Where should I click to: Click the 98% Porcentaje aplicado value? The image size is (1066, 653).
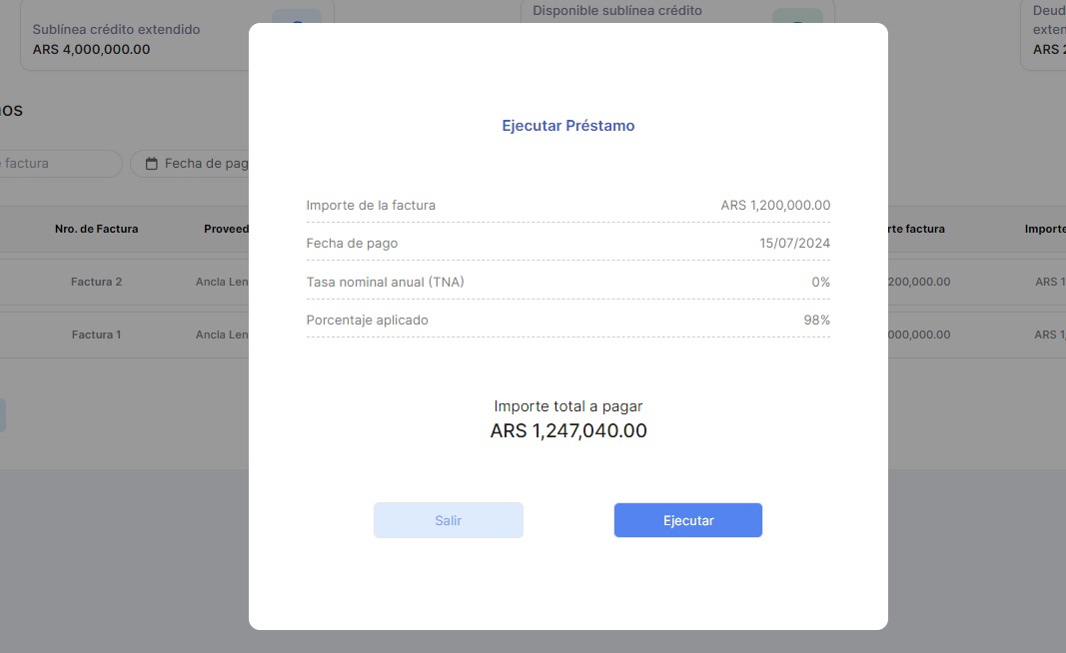tap(818, 321)
